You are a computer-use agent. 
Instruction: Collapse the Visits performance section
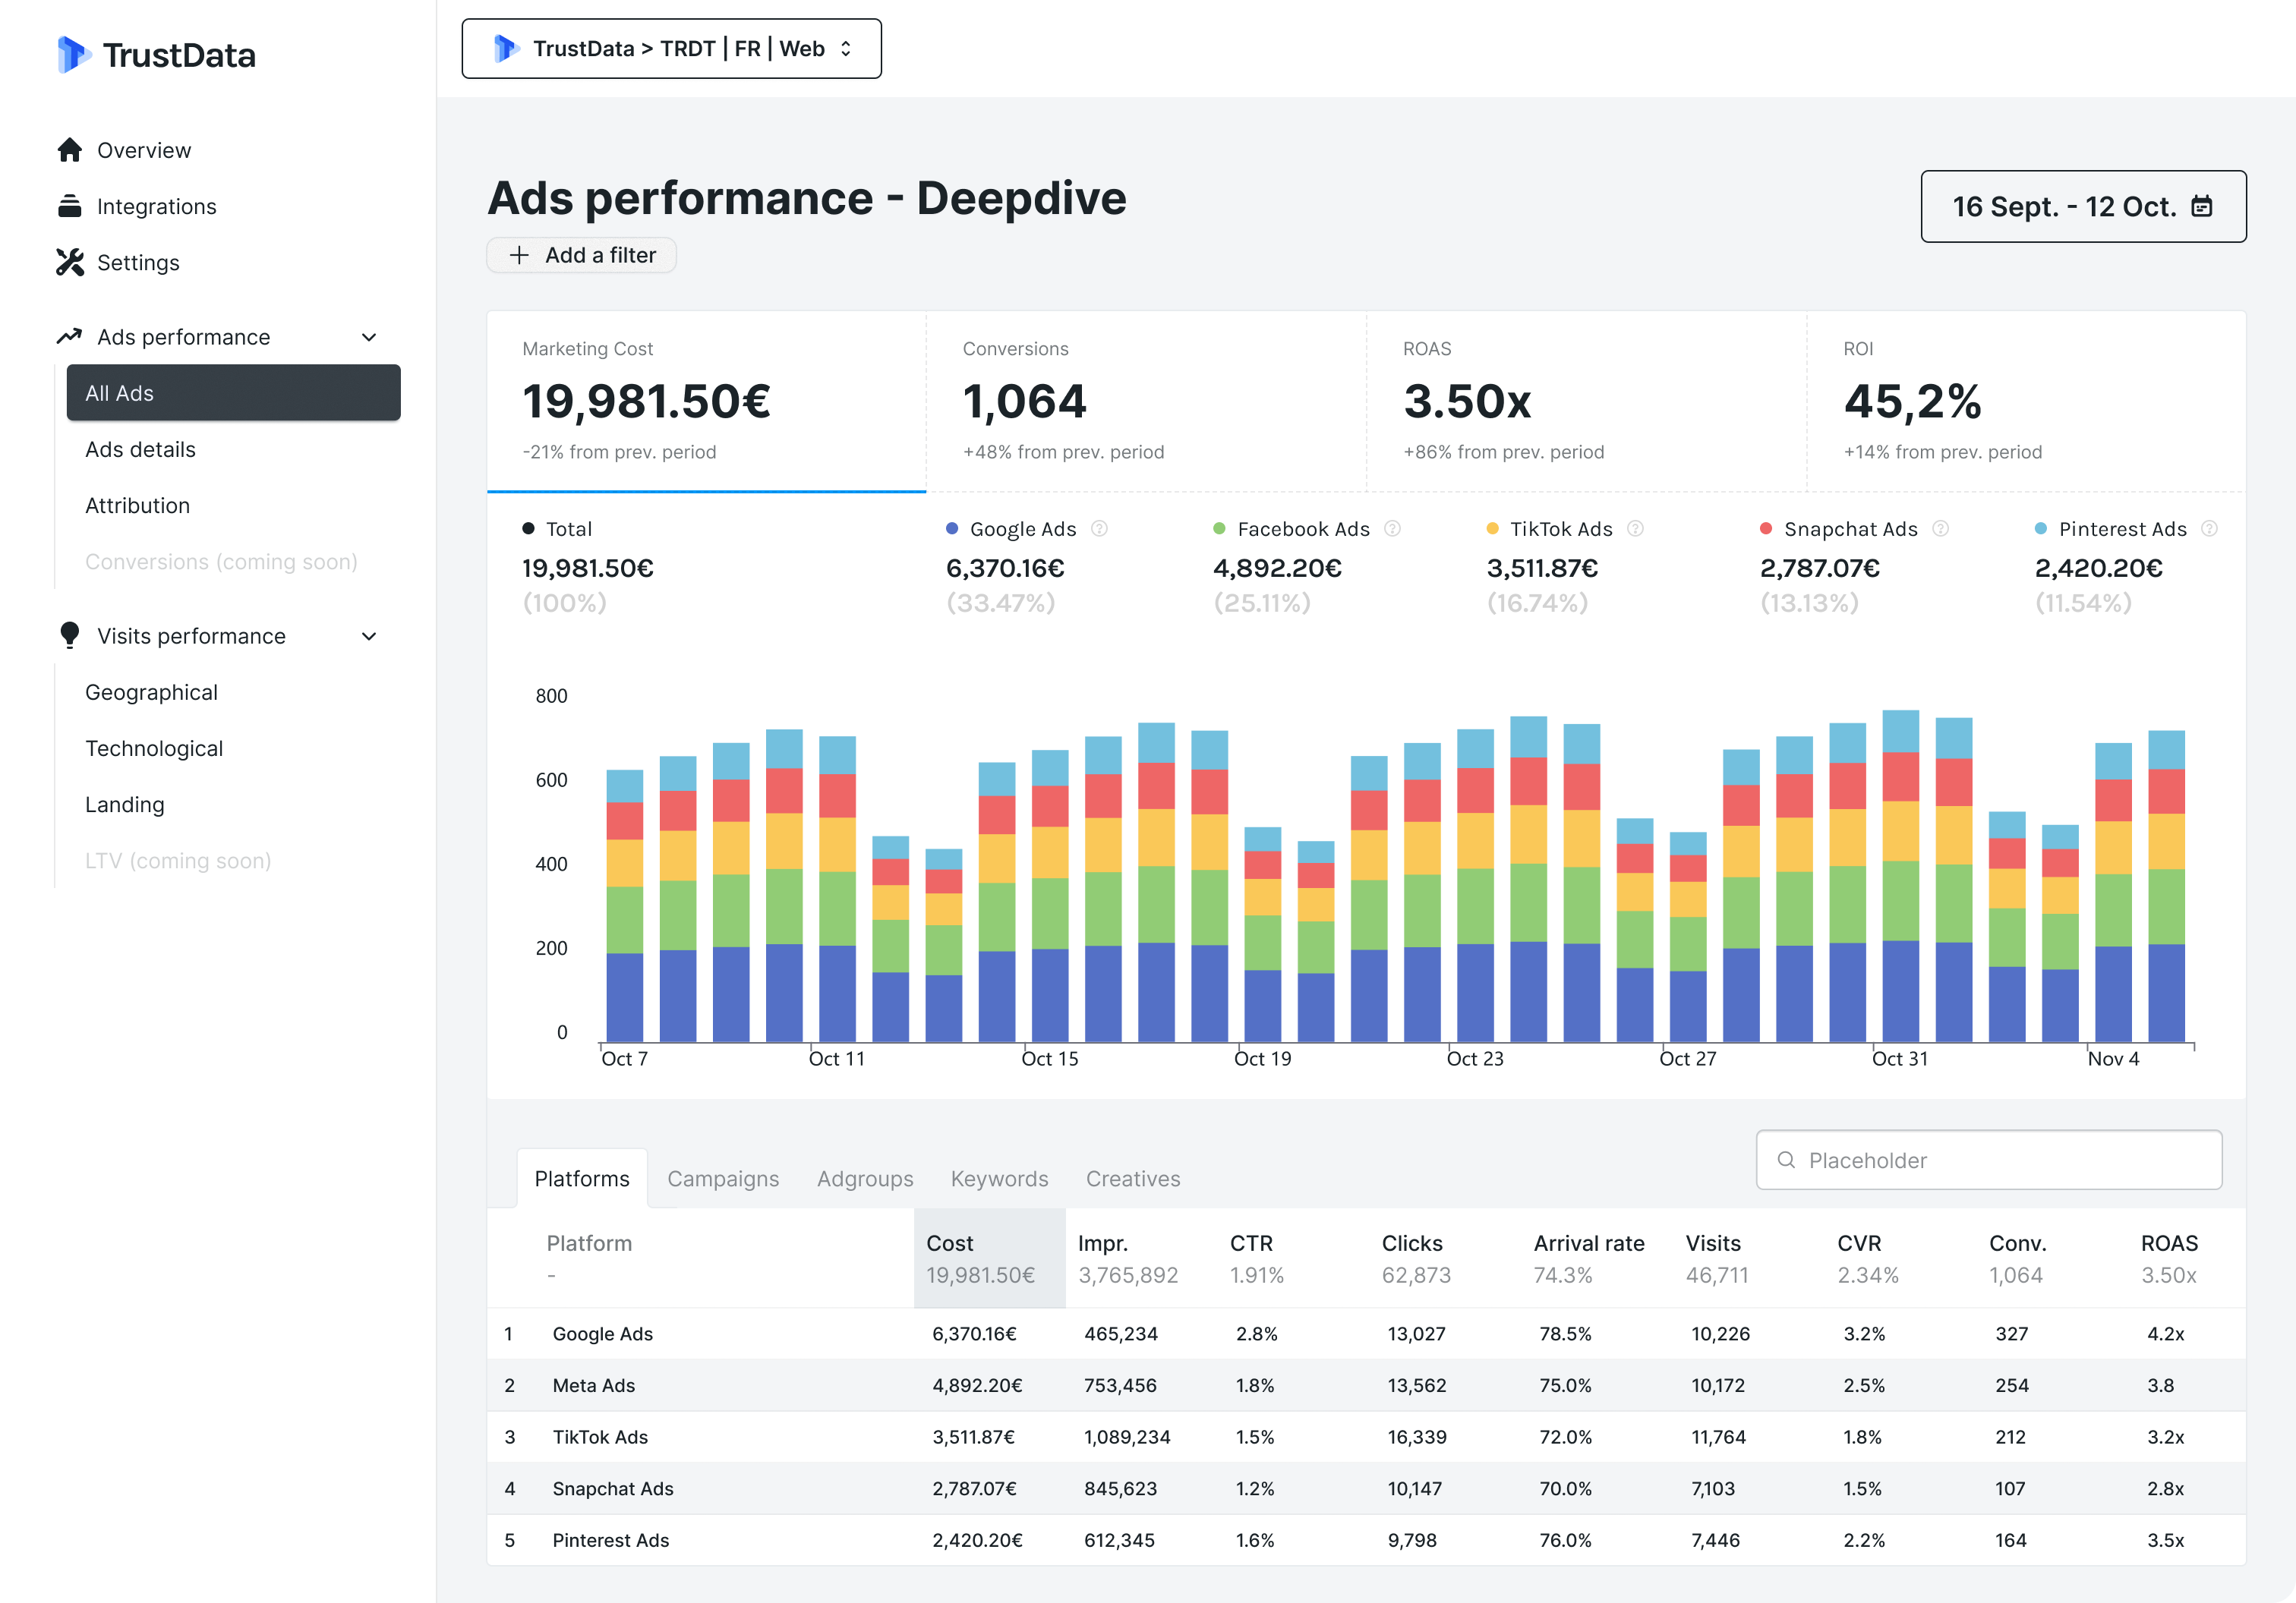click(x=369, y=635)
